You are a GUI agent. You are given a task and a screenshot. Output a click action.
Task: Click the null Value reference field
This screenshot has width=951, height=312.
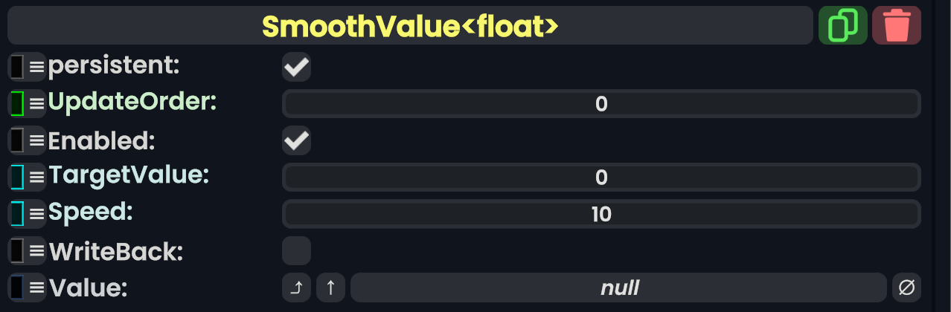pyautogui.click(x=618, y=287)
